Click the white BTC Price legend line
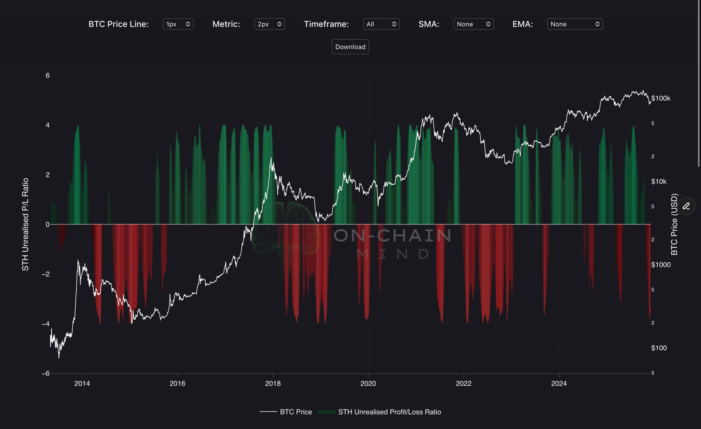This screenshot has height=429, width=701. (x=268, y=412)
